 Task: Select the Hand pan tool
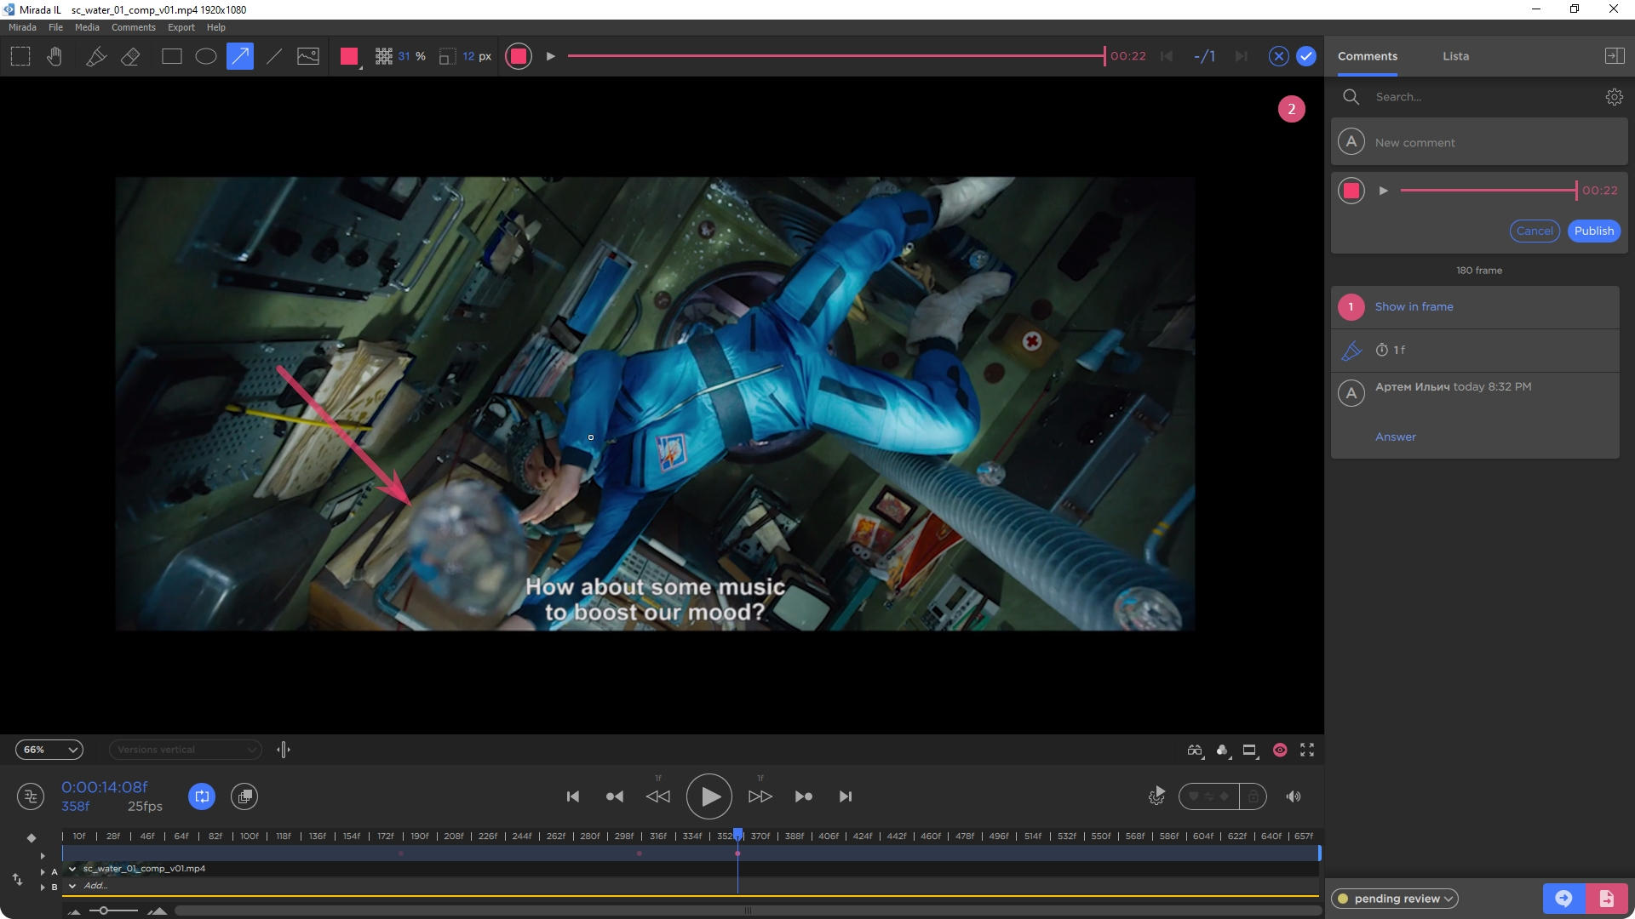click(54, 56)
